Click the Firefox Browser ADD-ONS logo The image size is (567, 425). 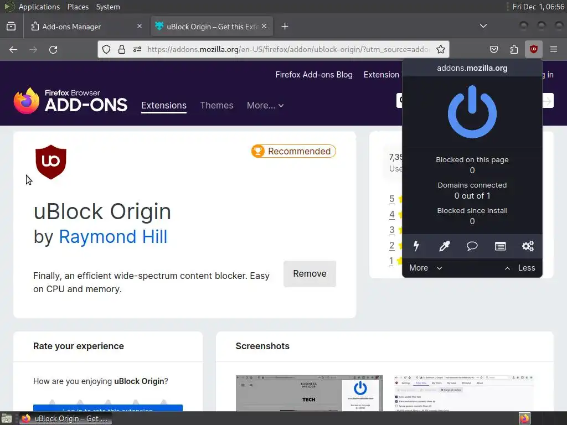point(70,101)
